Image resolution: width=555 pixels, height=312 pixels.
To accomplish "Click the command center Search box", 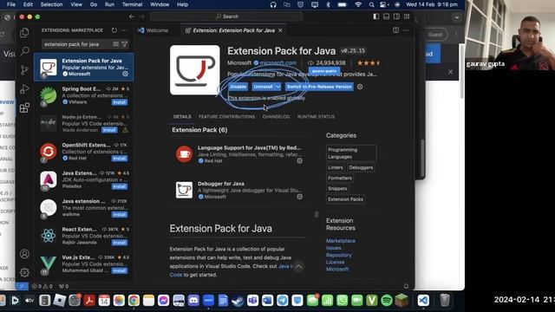I will tap(226, 16).
